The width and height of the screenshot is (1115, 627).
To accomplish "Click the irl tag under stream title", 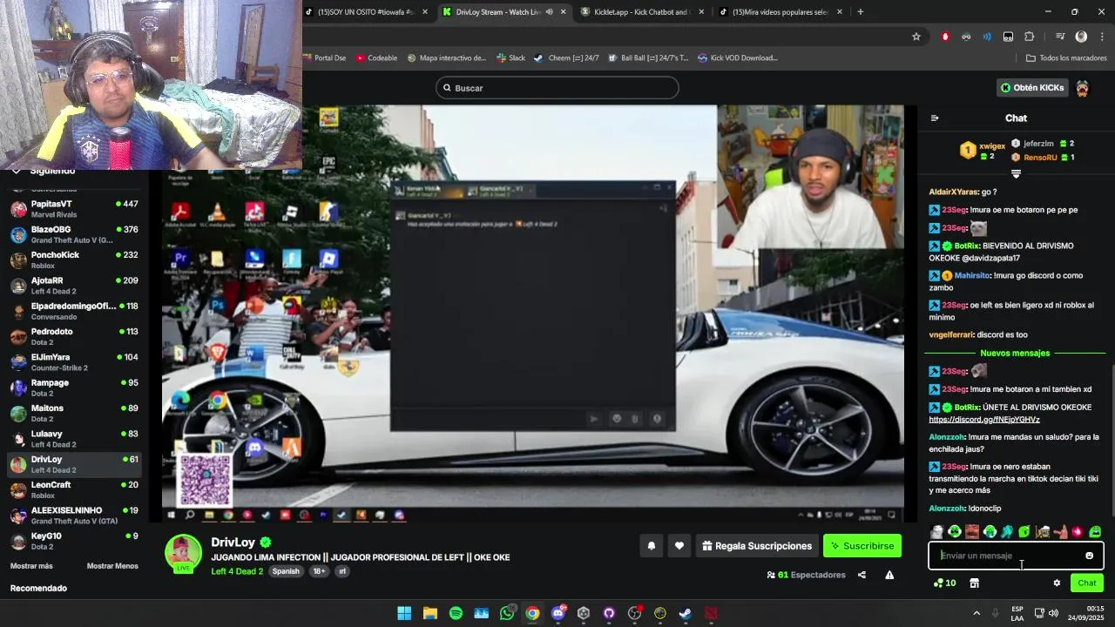I will coord(342,571).
